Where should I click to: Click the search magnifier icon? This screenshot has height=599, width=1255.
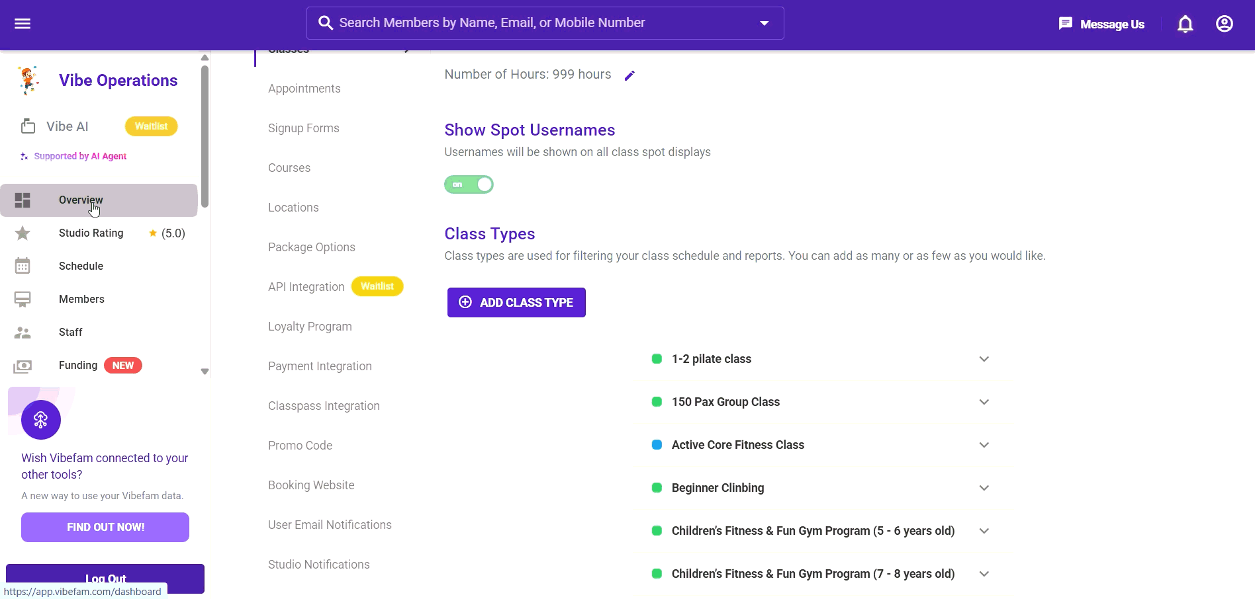coord(325,23)
